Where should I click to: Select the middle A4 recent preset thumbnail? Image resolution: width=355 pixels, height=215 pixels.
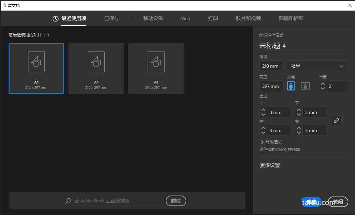click(x=96, y=68)
